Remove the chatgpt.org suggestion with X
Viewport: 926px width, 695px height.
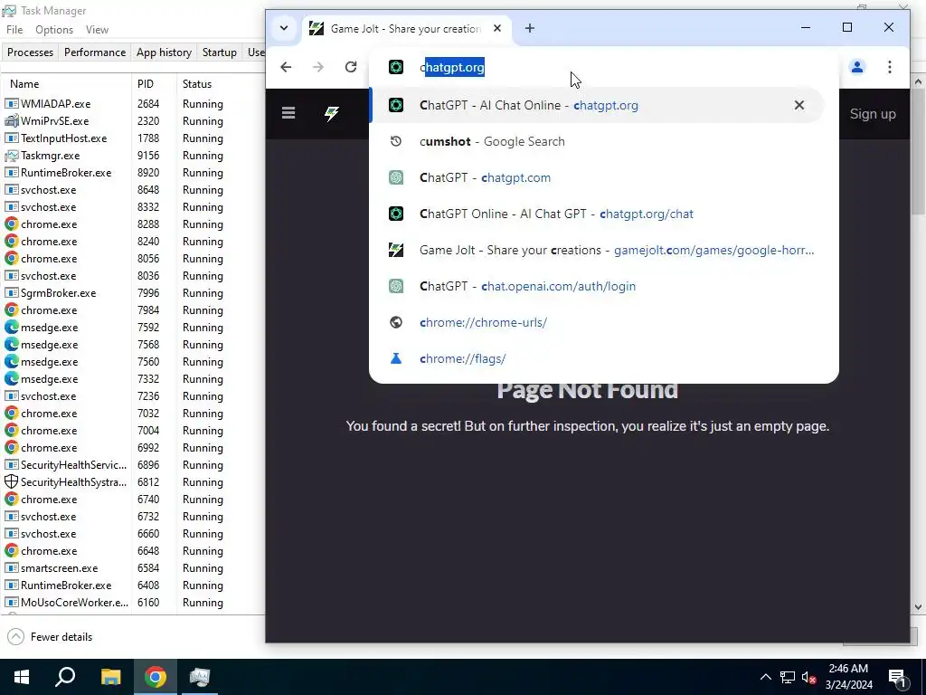tap(799, 105)
